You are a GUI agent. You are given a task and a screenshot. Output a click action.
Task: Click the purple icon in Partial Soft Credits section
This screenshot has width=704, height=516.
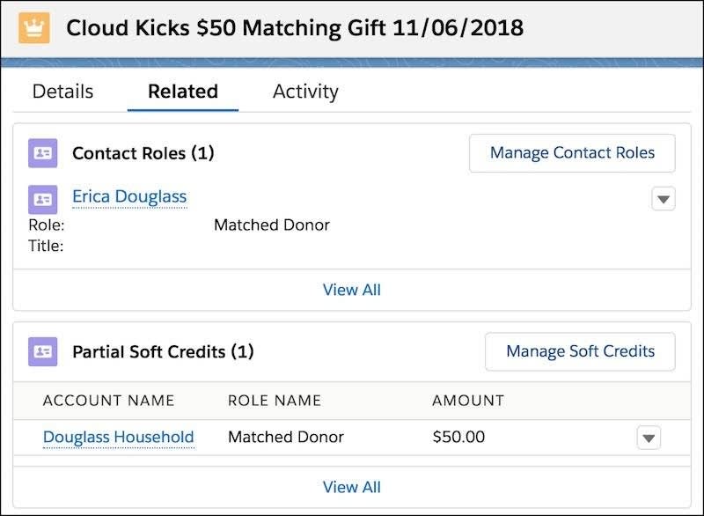coord(43,350)
